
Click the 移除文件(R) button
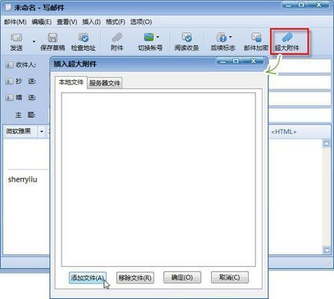click(135, 278)
